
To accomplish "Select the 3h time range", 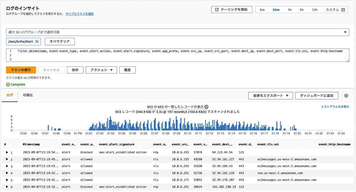I will click(301, 10).
